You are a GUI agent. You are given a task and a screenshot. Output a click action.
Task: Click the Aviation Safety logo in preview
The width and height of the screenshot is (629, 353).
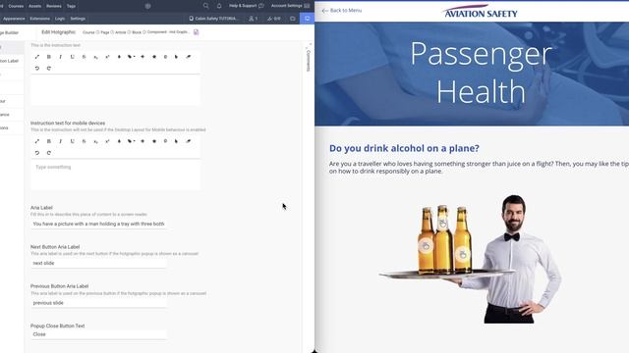[x=481, y=11]
